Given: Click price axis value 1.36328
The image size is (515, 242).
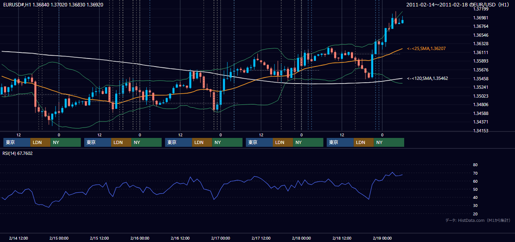Looking at the screenshot, I should tap(480, 44).
